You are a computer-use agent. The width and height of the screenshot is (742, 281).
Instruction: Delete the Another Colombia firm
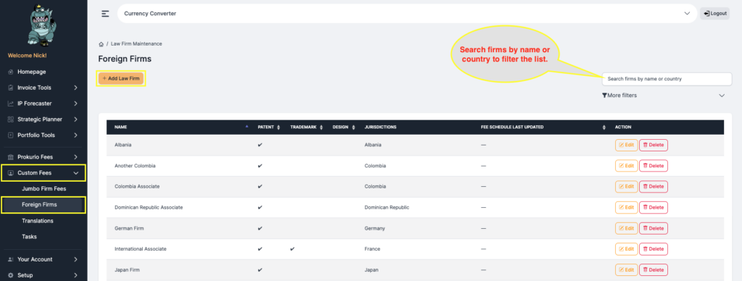coord(654,166)
